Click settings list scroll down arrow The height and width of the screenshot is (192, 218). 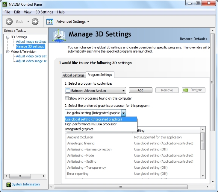tap(203, 176)
